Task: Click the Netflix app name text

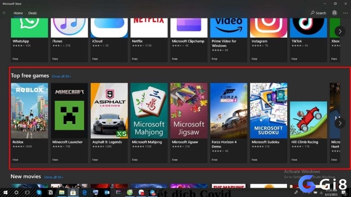Action: [137, 41]
